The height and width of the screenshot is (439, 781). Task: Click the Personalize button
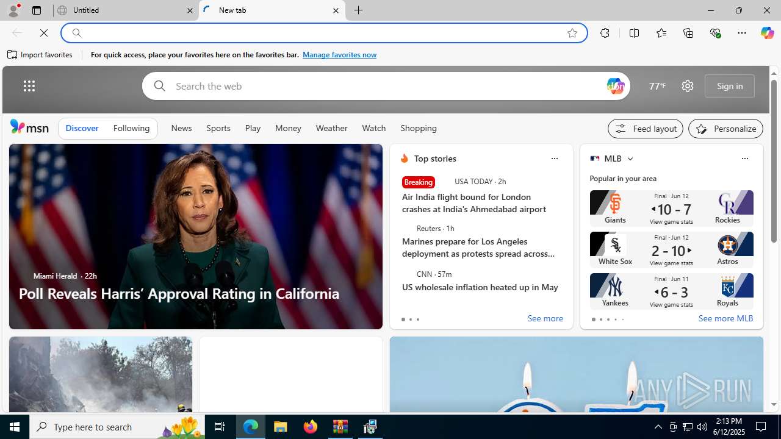[725, 129]
